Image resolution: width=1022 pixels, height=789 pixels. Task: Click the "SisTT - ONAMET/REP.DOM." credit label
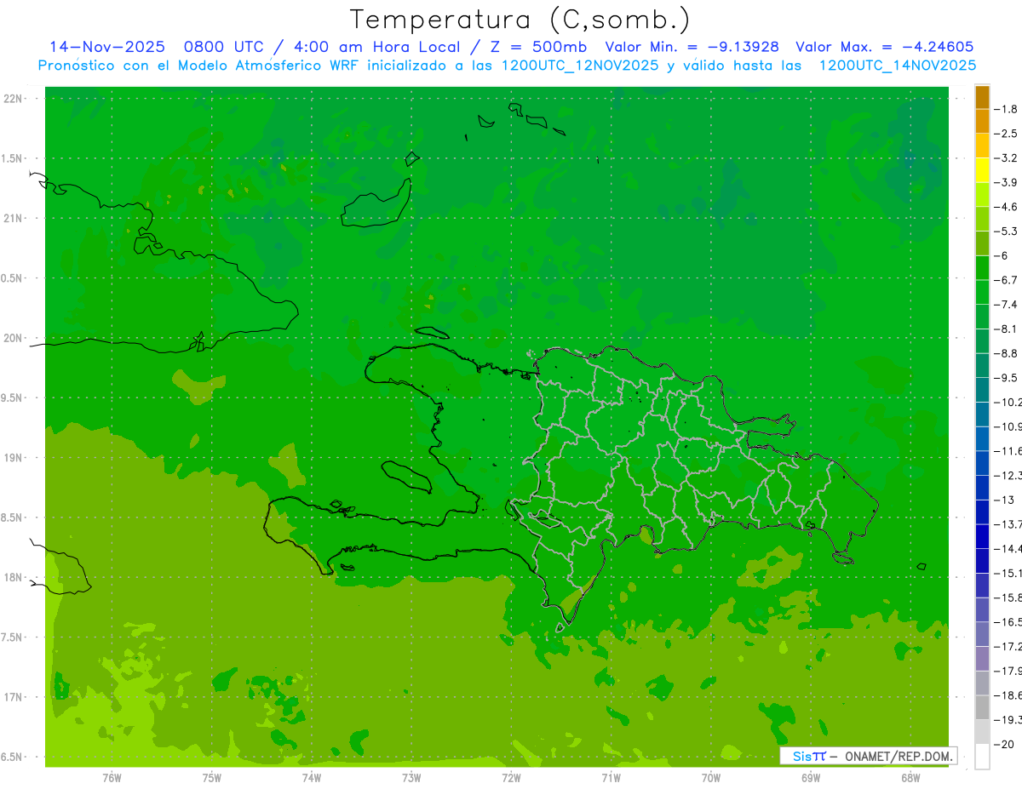point(868,756)
